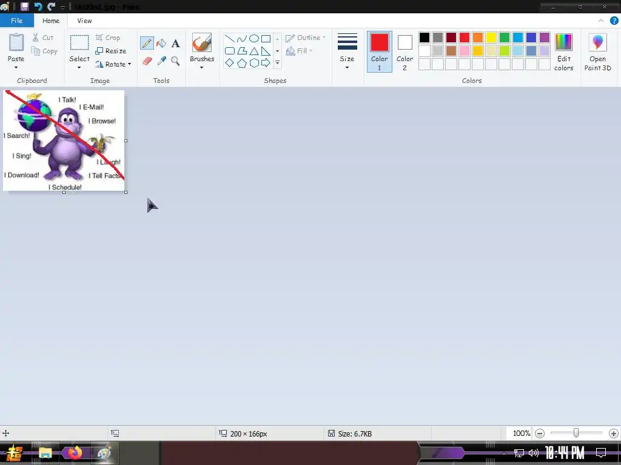Switch to the View tab
This screenshot has width=621, height=465.
click(84, 21)
